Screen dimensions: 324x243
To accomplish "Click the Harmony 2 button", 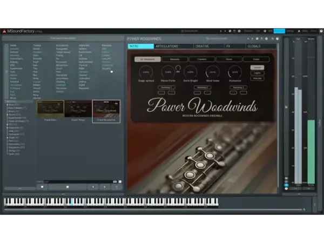I will tap(202, 87).
